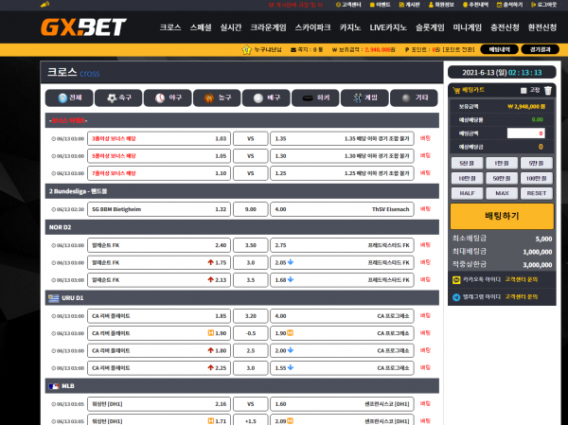568x425 pixels.
Task: Click the MAX amount button
Action: click(x=502, y=193)
